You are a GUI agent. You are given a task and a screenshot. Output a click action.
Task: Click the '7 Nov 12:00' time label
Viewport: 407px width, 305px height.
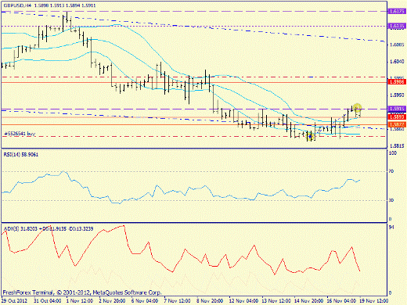tap(178, 301)
